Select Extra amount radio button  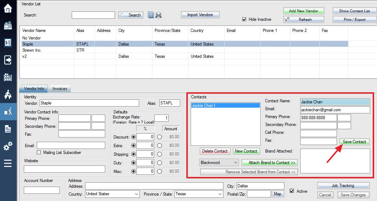159,146
